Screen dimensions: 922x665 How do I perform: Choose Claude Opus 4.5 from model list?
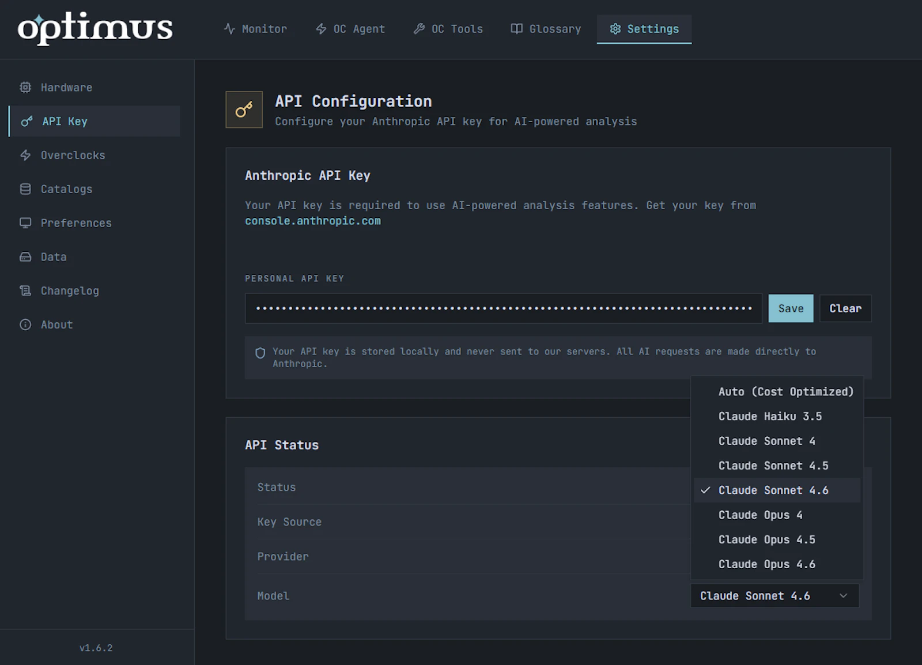click(777, 540)
